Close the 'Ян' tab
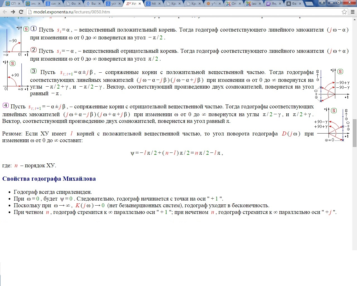This screenshot has height=286, width=357. 280,4
